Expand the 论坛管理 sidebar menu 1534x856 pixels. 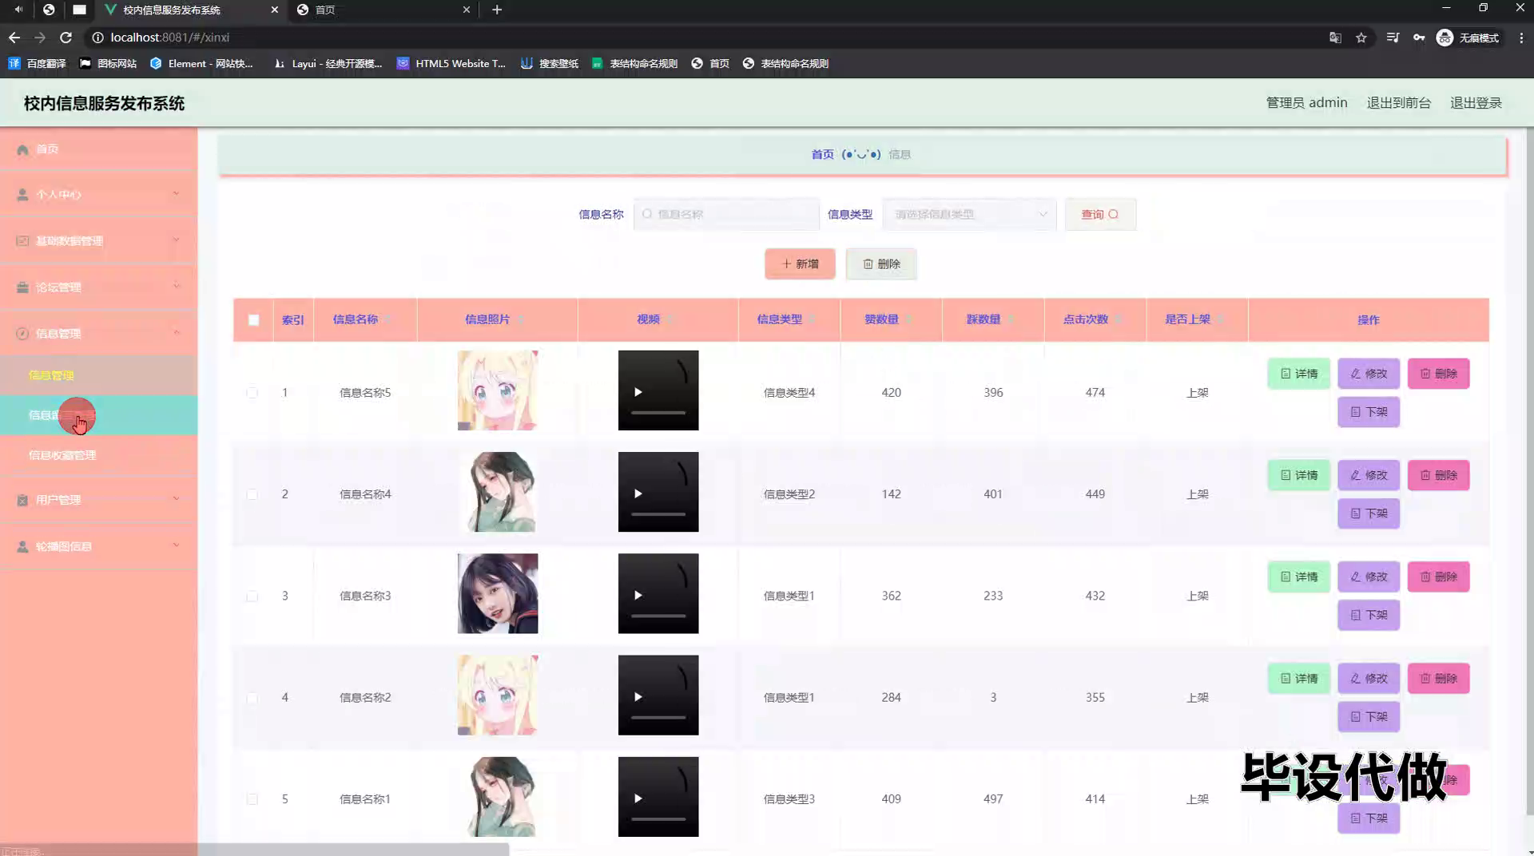98,287
